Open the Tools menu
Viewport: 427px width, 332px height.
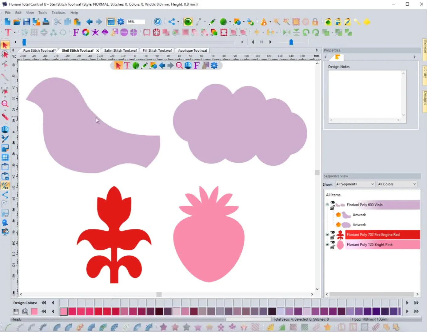point(42,13)
